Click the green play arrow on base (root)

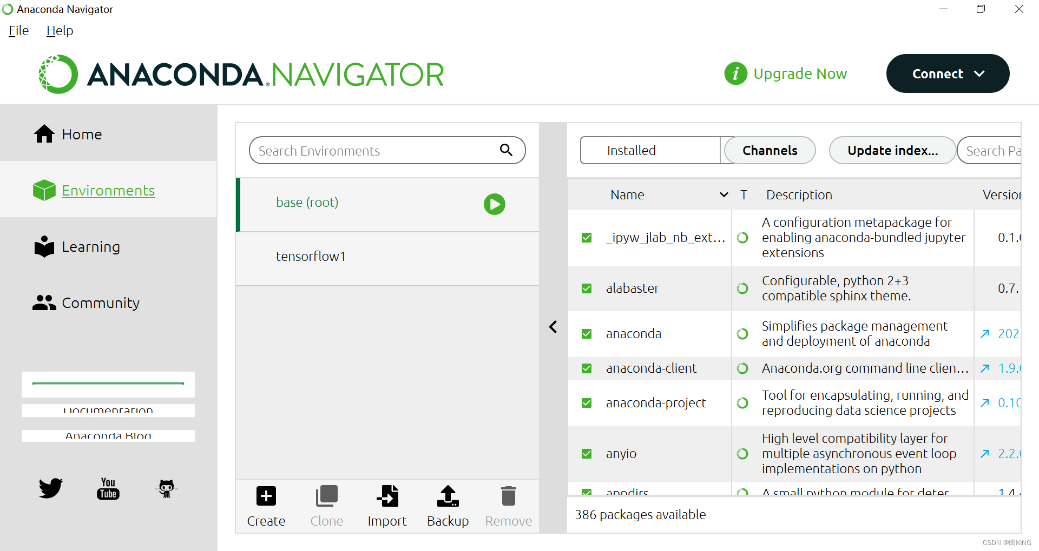(x=494, y=204)
